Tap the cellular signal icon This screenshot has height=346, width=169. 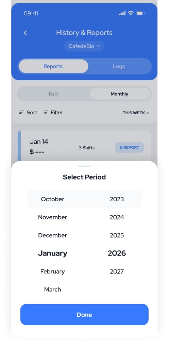pos(122,13)
